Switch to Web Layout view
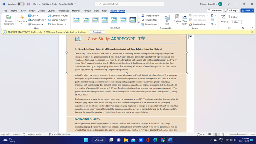 pos(223,134)
